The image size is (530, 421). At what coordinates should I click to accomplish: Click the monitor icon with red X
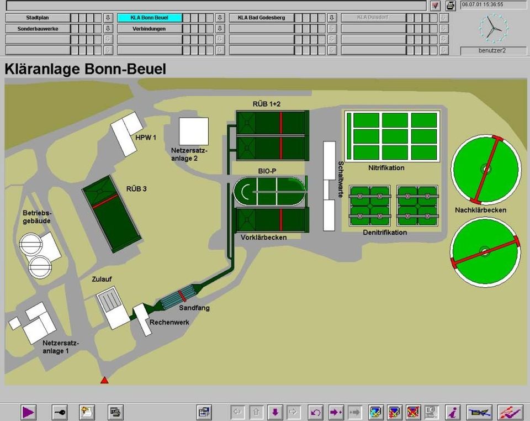click(x=413, y=412)
